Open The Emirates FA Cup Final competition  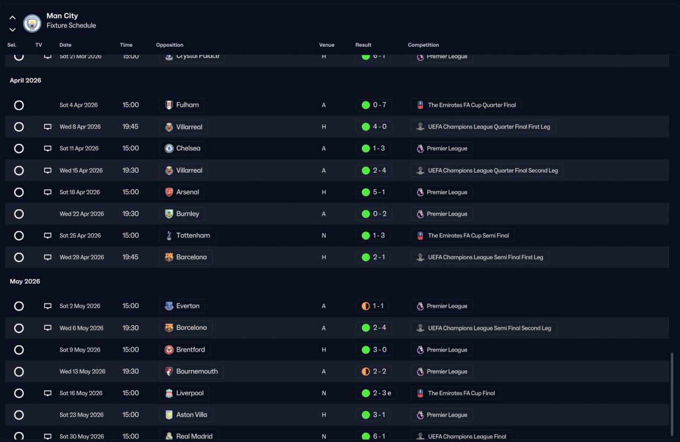tap(456, 394)
